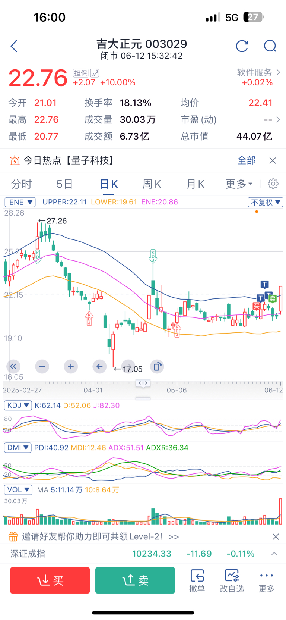Open 撤单 cancel order icon
The height and width of the screenshot is (620, 286).
click(x=197, y=580)
